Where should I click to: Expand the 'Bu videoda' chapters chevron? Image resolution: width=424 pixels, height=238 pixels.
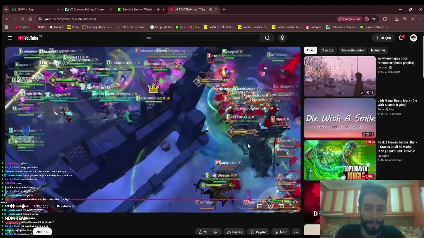coord(73,206)
